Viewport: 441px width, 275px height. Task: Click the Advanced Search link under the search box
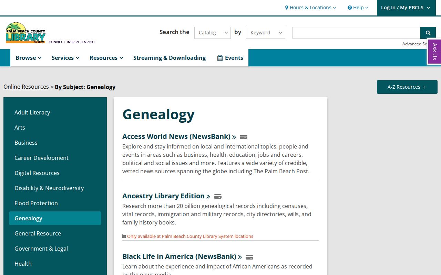(x=415, y=44)
